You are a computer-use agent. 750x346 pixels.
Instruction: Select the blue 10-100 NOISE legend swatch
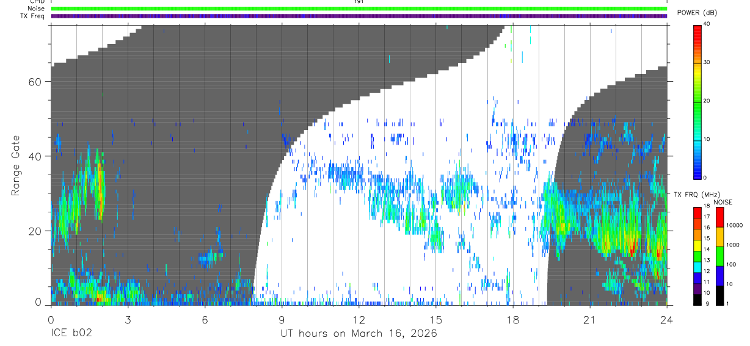click(719, 275)
